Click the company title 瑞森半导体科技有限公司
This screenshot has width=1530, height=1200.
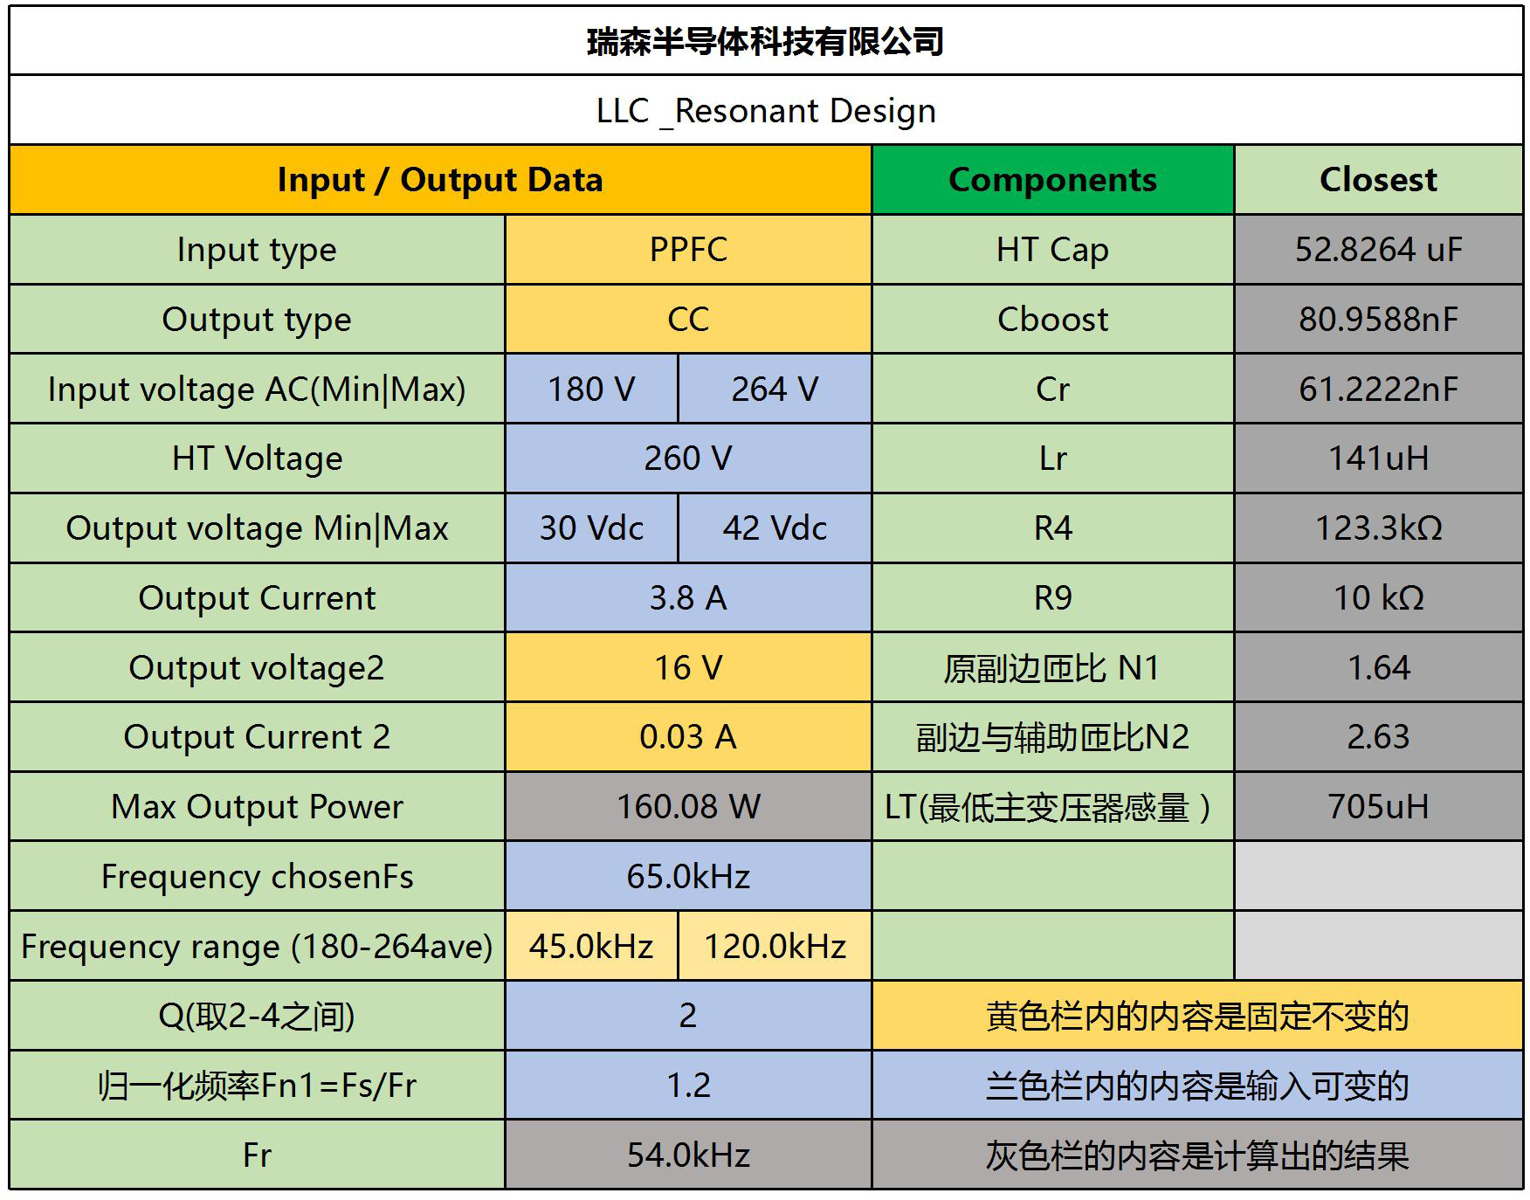tap(765, 41)
